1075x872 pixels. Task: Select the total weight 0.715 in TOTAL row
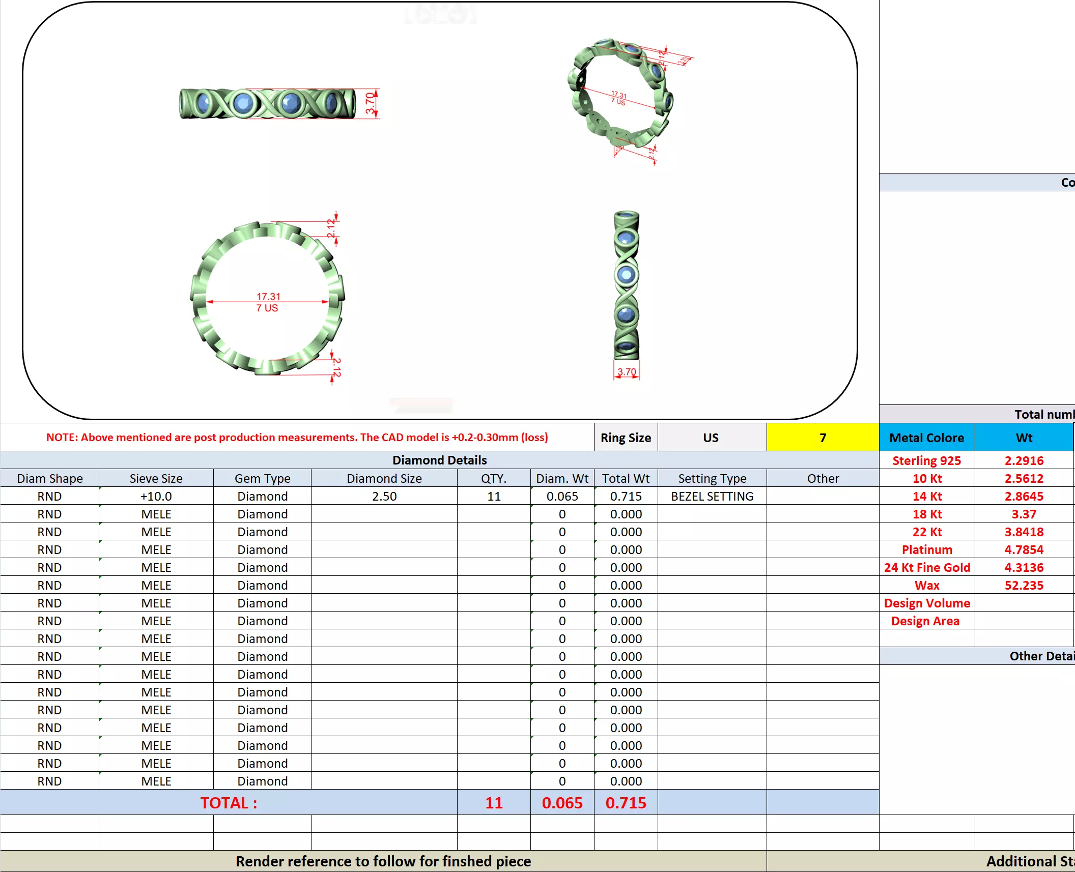[626, 802]
